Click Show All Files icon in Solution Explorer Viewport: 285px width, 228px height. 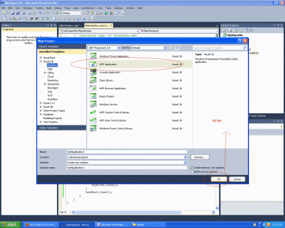point(230,30)
